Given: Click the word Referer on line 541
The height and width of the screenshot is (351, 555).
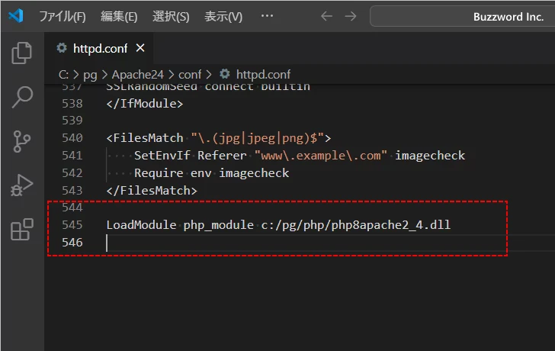Looking at the screenshot, I should coord(222,155).
